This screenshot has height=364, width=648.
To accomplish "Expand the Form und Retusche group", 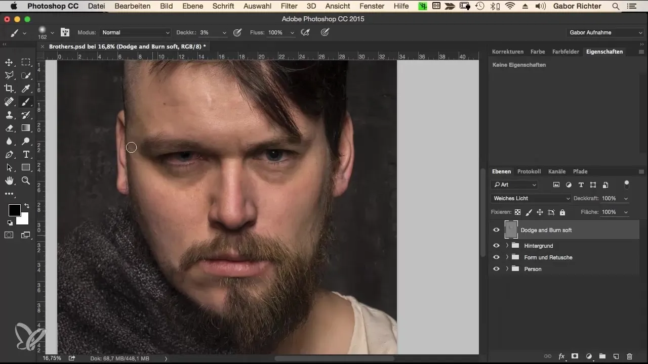I will coord(507,257).
